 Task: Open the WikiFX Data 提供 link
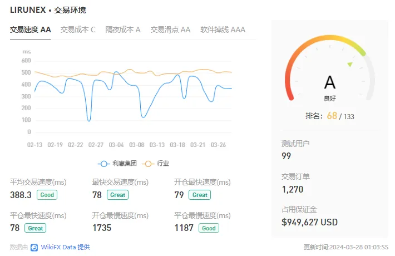click(65, 247)
